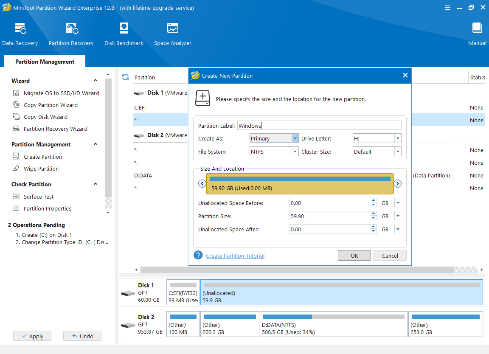Open the Drive Letter dropdown
The height and width of the screenshot is (354, 489).
398,138
